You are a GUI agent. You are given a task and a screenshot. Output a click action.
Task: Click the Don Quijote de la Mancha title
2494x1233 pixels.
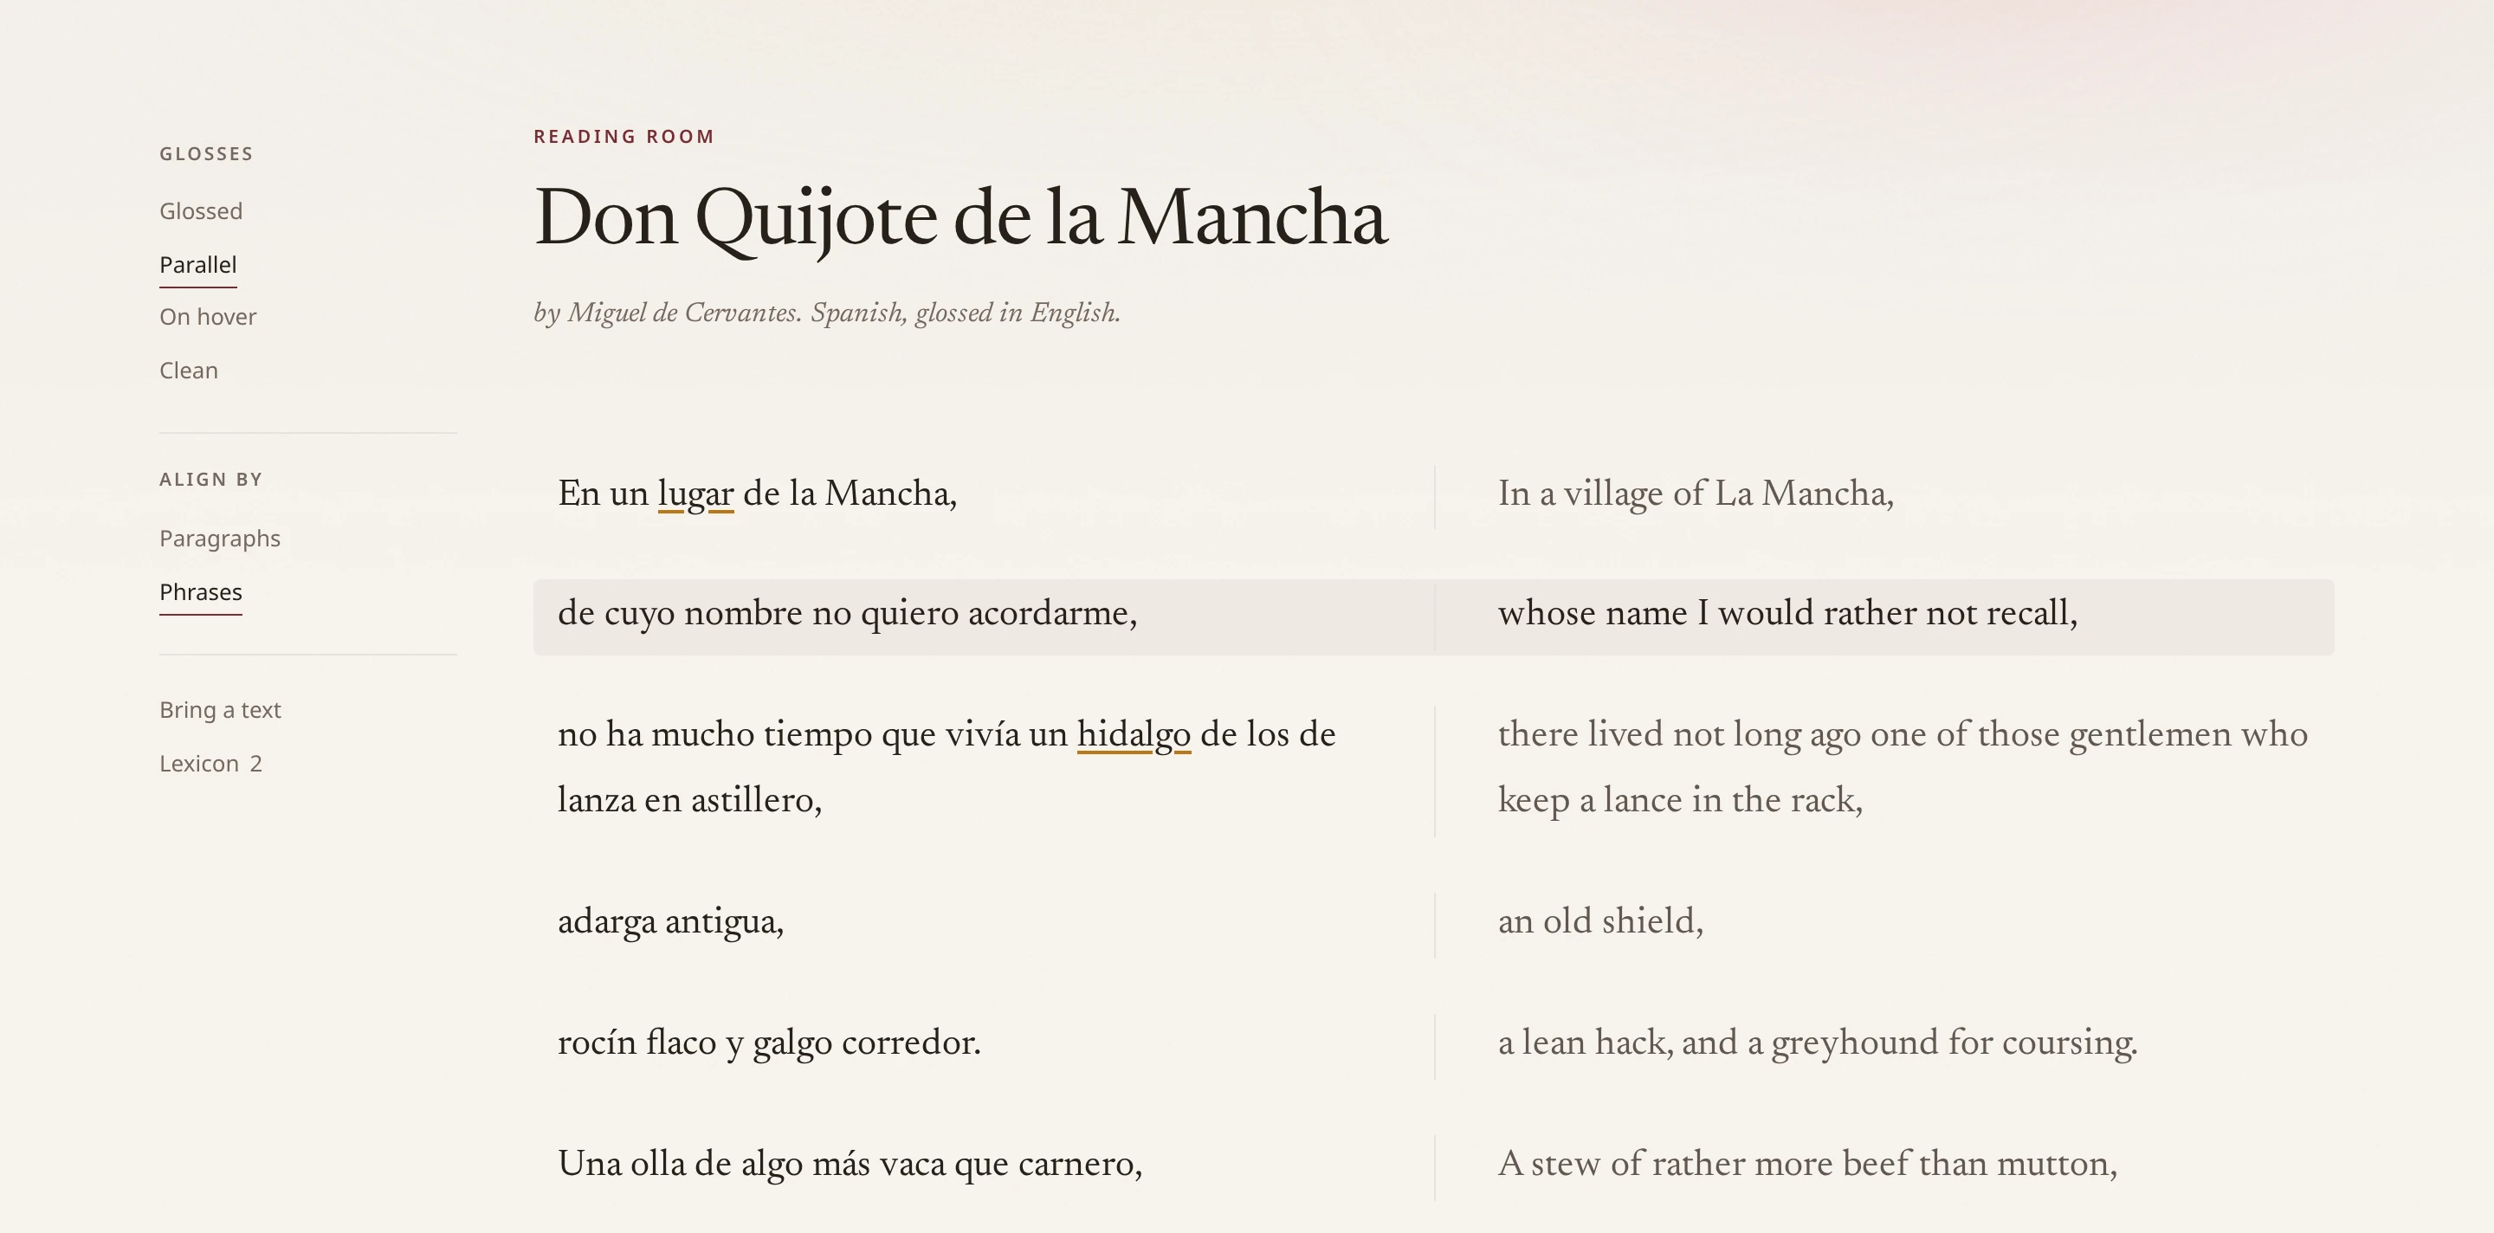(x=960, y=219)
